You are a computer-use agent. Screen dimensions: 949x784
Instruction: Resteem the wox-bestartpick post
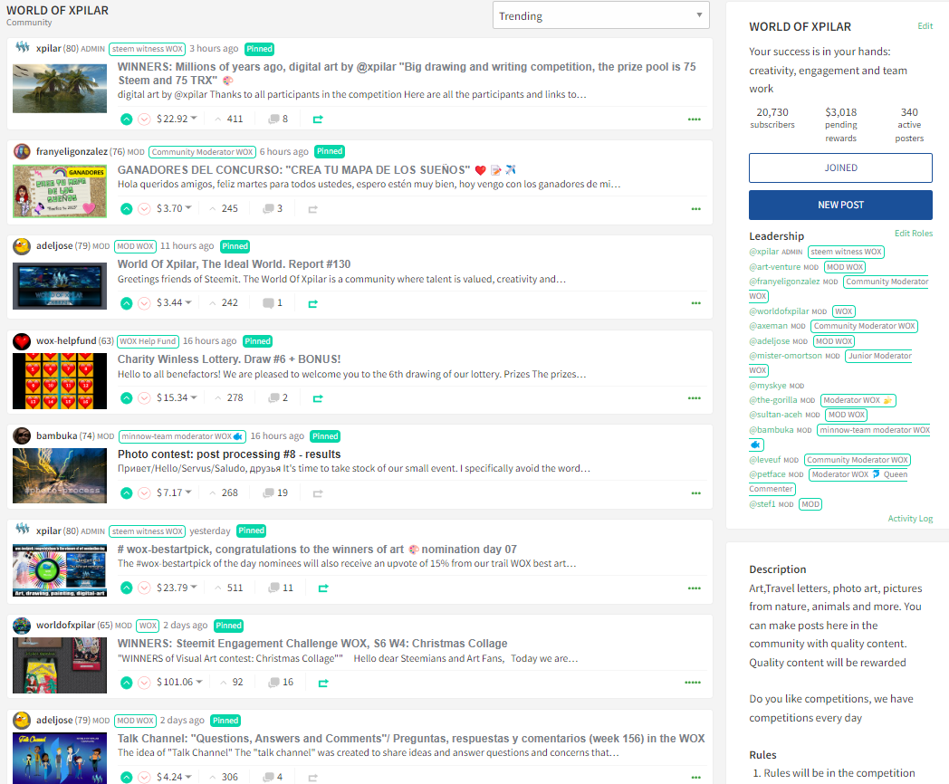323,588
